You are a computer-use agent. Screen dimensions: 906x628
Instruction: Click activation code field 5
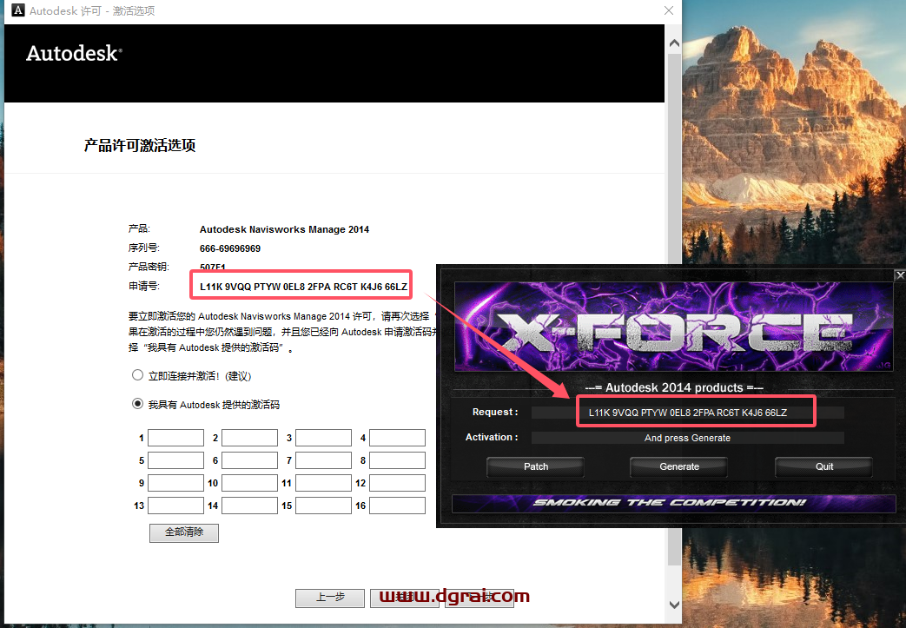click(175, 459)
